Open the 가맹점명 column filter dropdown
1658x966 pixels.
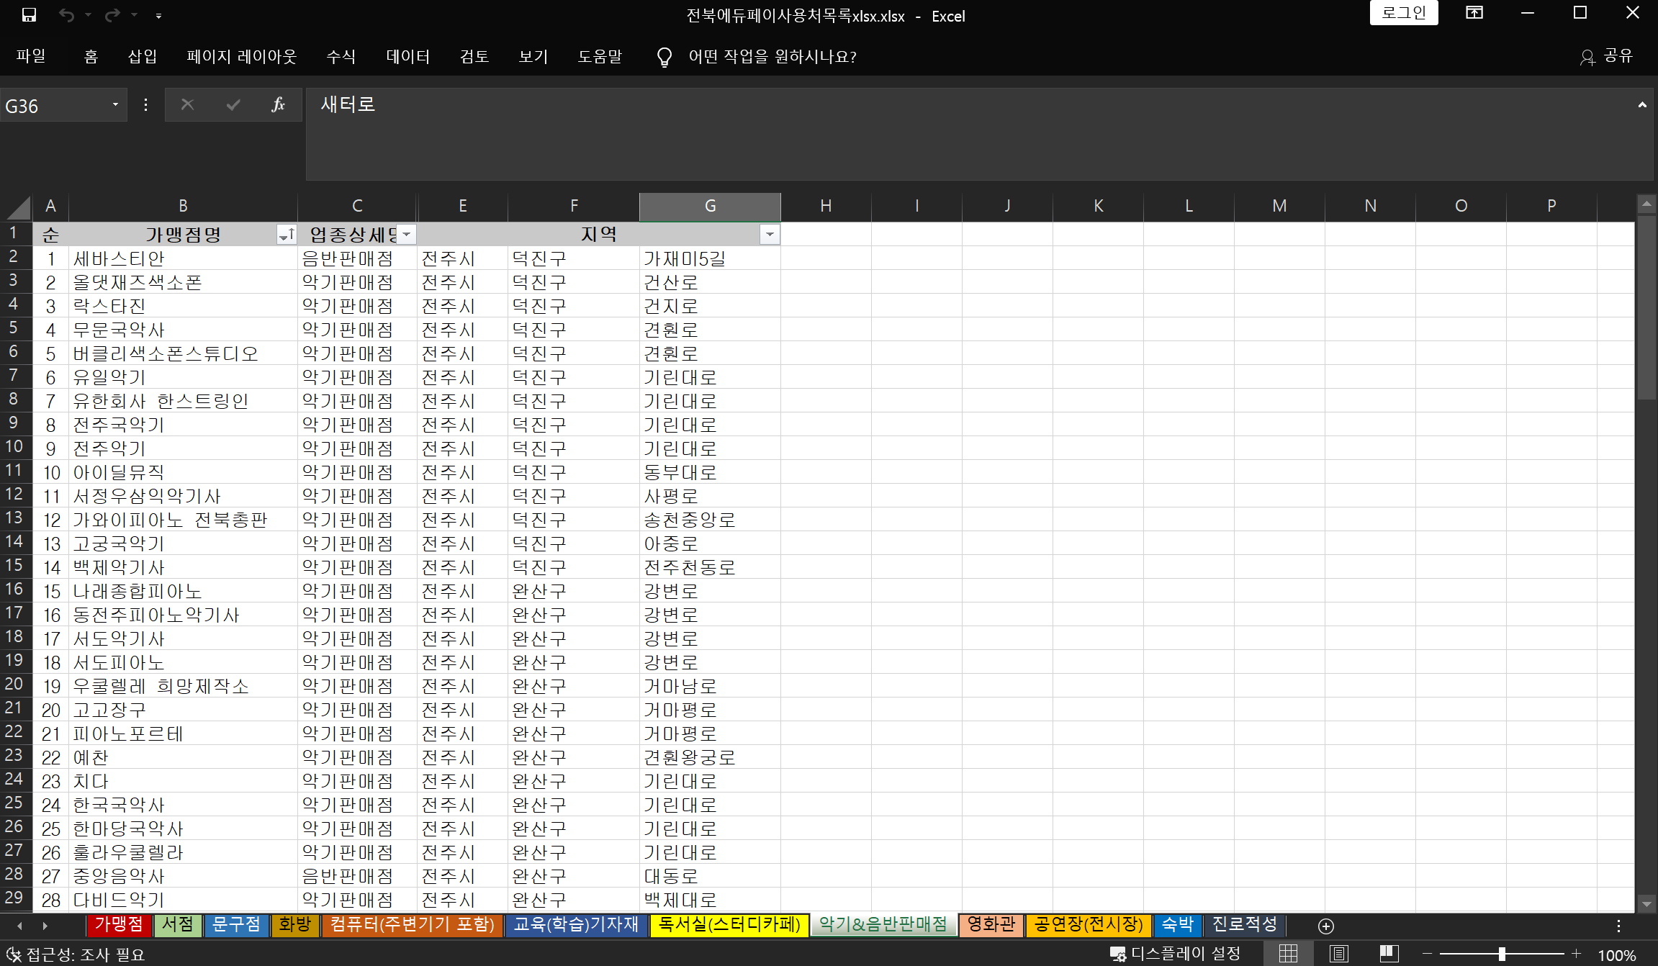287,235
